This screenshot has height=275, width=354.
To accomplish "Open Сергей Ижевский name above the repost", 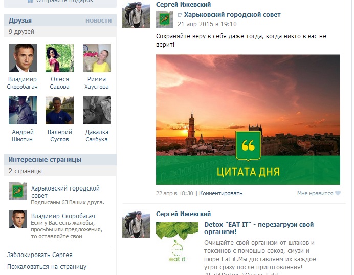I will (x=183, y=4).
